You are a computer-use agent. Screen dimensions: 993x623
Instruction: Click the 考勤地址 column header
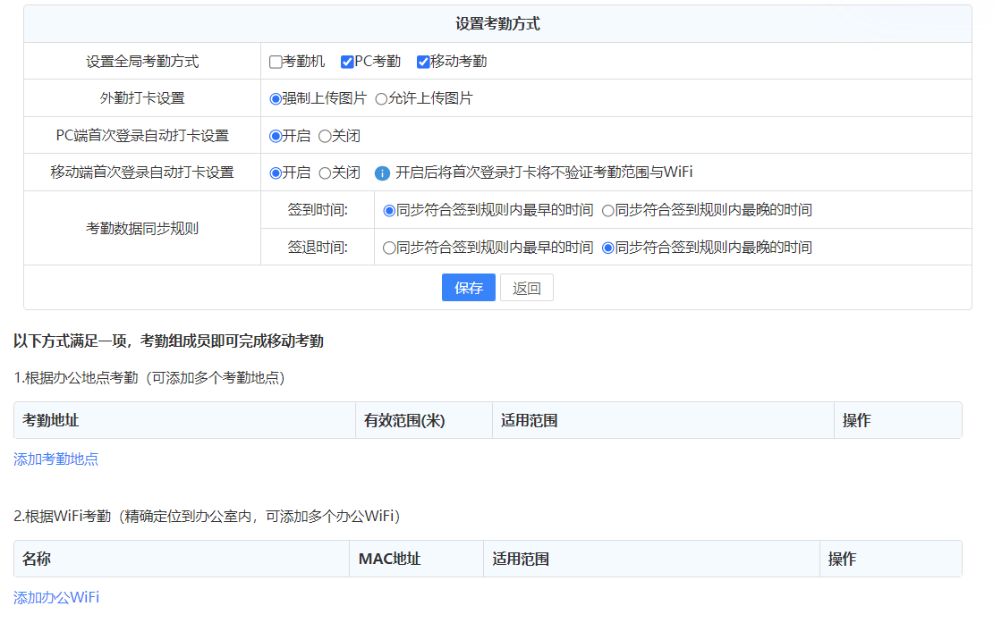click(x=51, y=421)
